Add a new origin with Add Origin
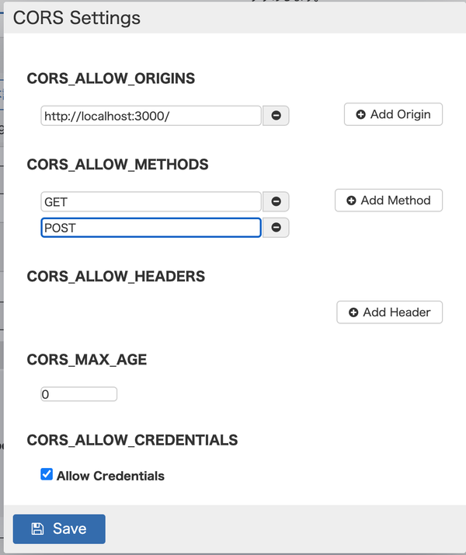The width and height of the screenshot is (466, 555). click(393, 114)
